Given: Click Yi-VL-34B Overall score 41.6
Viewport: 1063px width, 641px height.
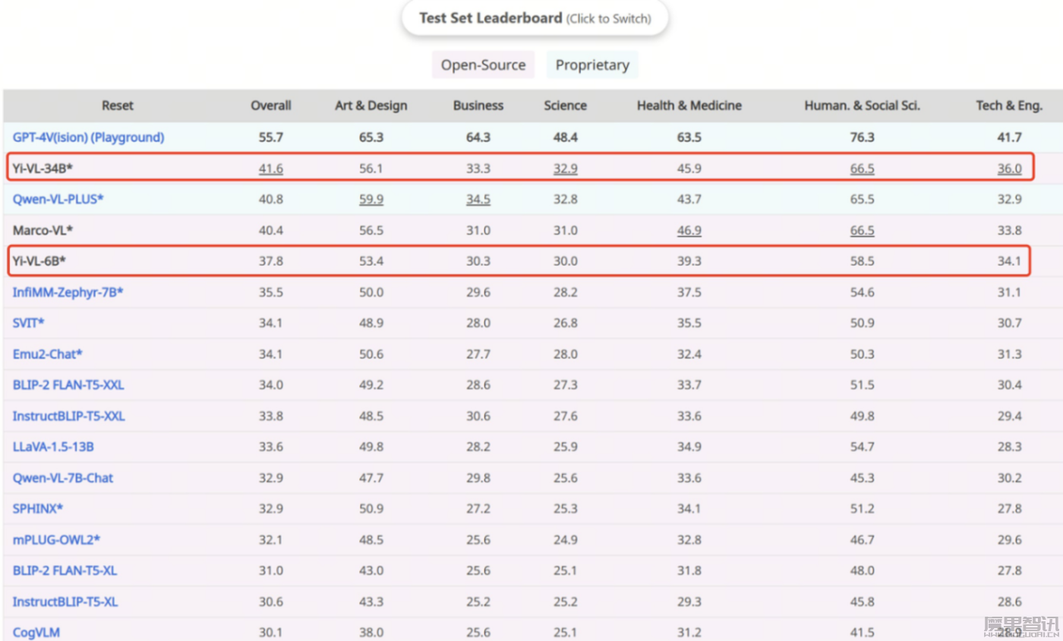Looking at the screenshot, I should tap(271, 168).
